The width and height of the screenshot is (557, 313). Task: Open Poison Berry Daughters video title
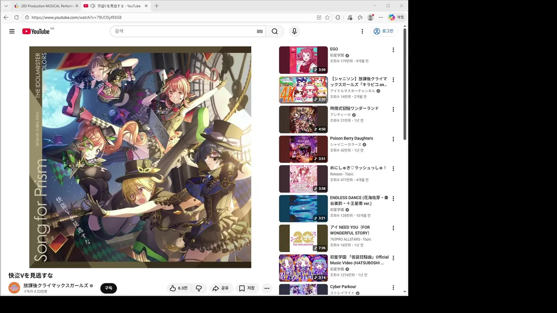point(352,138)
